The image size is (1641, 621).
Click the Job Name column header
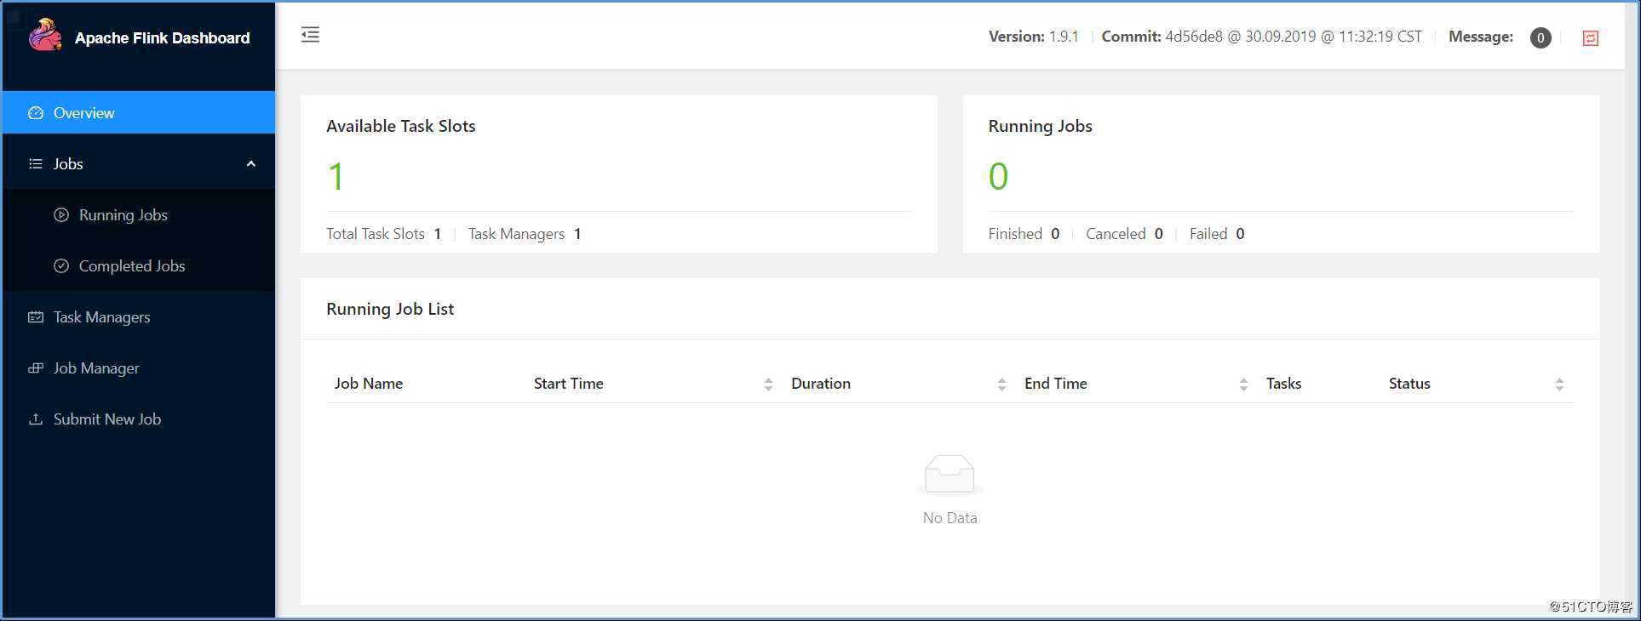(x=369, y=384)
